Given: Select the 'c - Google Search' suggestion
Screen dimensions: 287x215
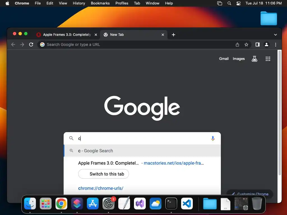Looking at the screenshot, I should (142, 151).
